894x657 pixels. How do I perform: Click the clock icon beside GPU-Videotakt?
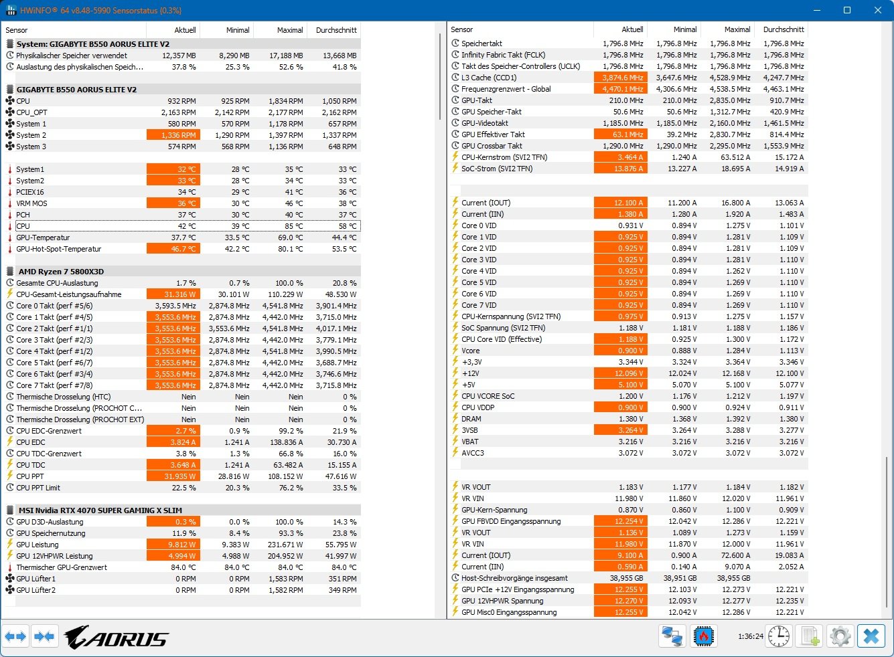point(455,123)
